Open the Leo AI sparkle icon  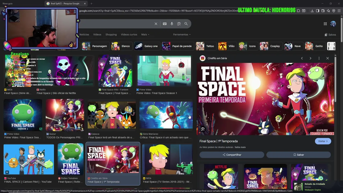(x=328, y=11)
